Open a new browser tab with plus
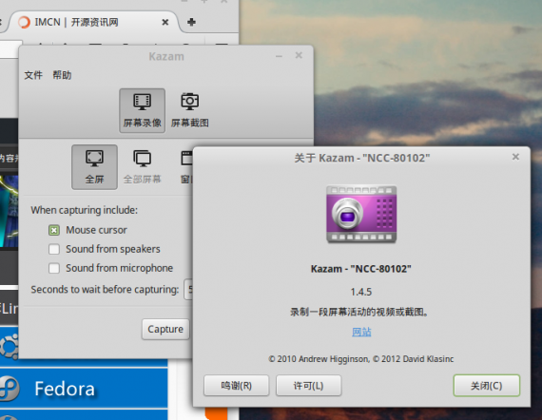542x420 pixels. click(x=191, y=23)
